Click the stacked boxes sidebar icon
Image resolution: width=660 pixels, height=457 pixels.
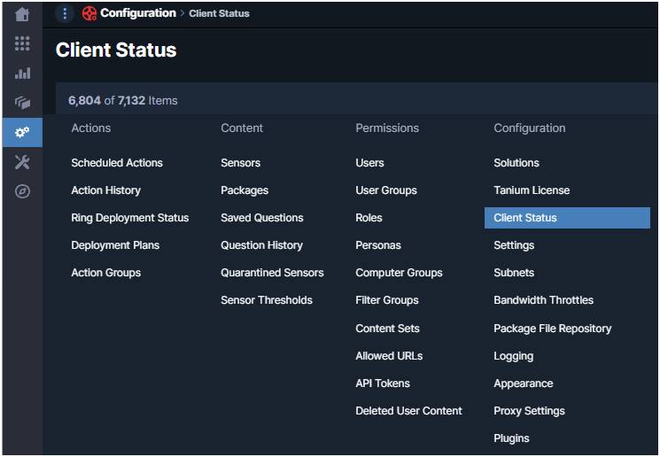coord(22,103)
